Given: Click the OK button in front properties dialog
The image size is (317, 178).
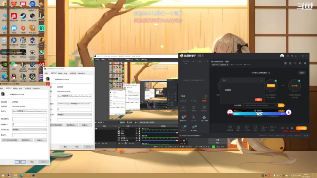Looking at the screenshot, I should coord(20,162).
